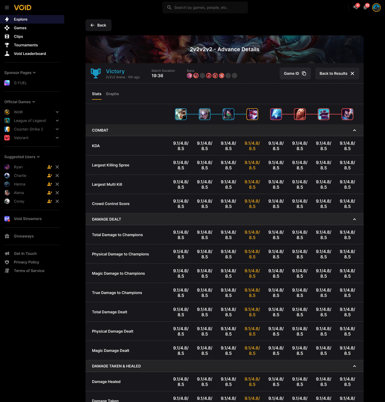Open the Terms of Service link
The image size is (385, 402).
(29, 271)
